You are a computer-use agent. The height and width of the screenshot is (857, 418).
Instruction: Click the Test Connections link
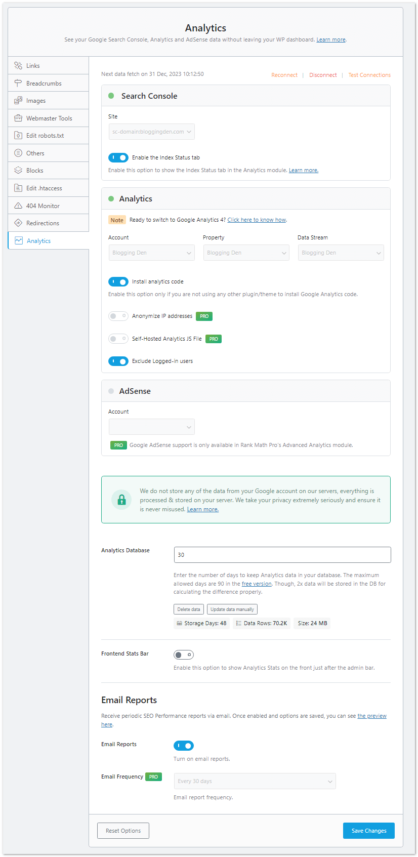point(369,75)
